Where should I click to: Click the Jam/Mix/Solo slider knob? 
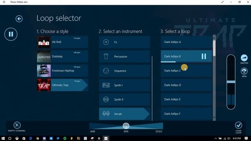[126, 126]
